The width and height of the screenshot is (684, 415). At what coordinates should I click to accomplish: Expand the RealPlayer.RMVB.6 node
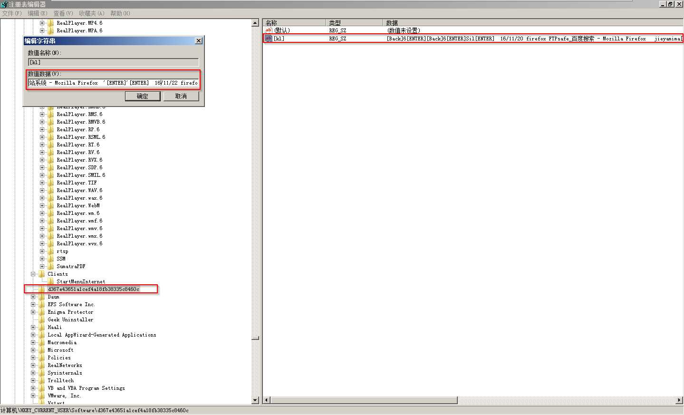coord(42,122)
